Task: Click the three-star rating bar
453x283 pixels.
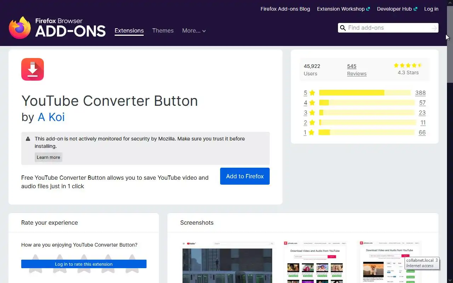Action: point(367,112)
